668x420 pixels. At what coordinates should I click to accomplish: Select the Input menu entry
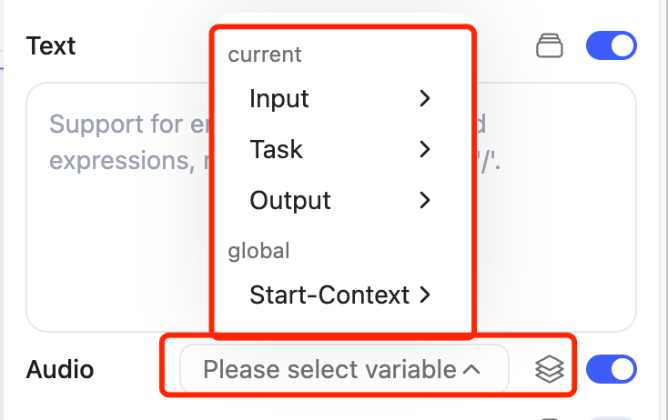click(x=279, y=98)
